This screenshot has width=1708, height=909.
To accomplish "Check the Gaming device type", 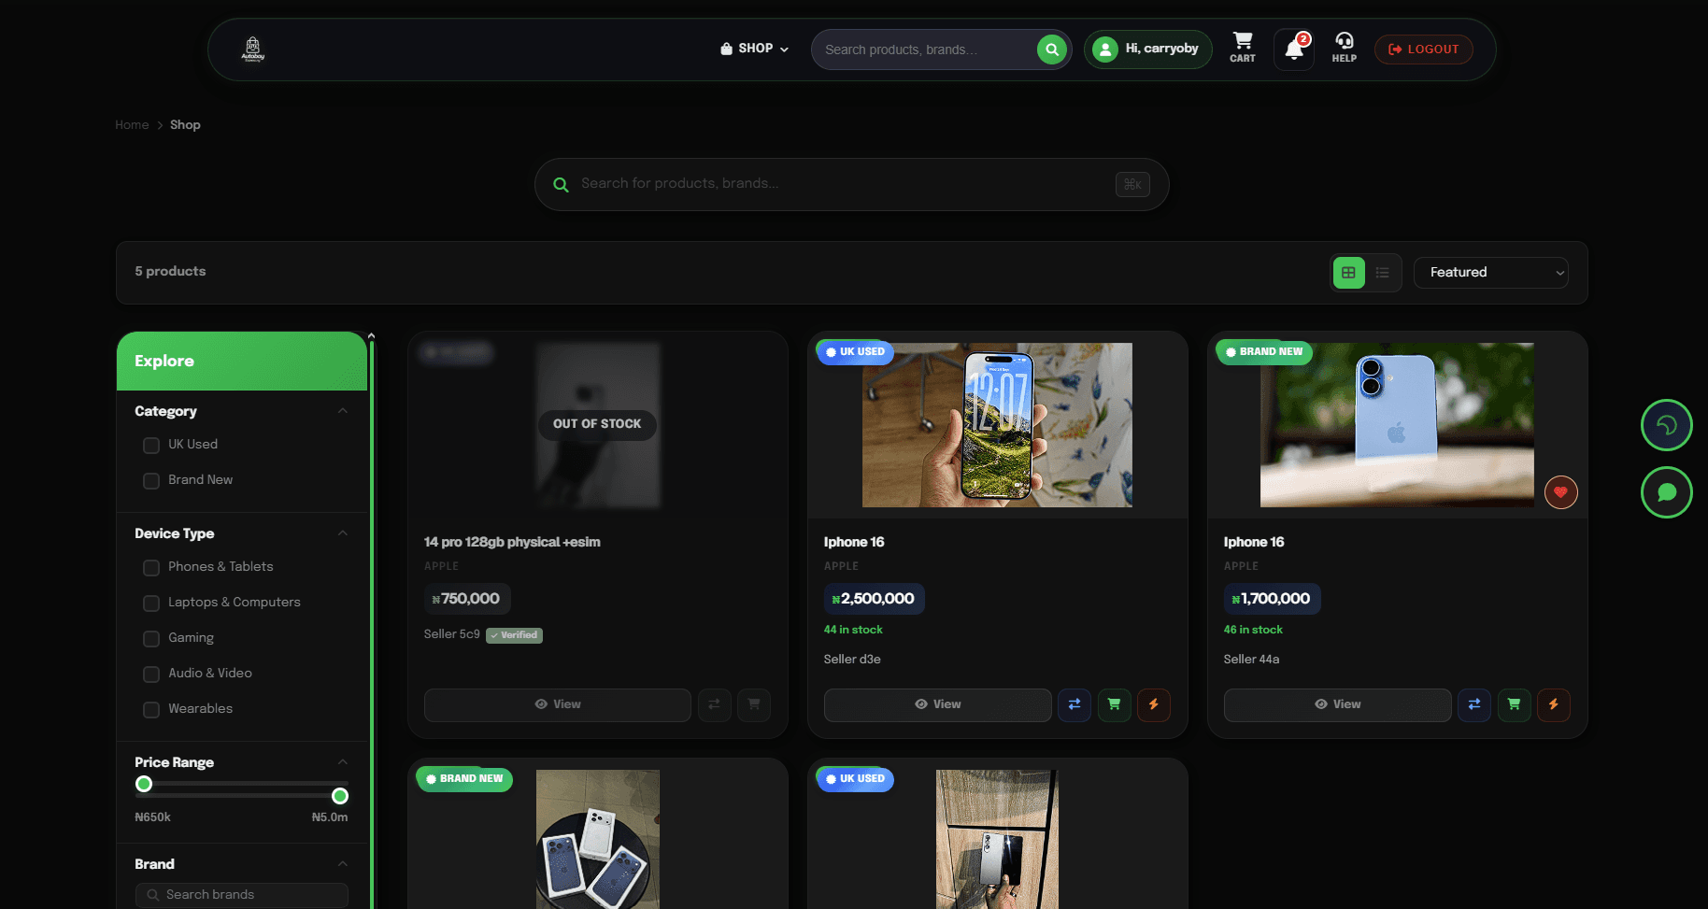I will pyautogui.click(x=151, y=639).
